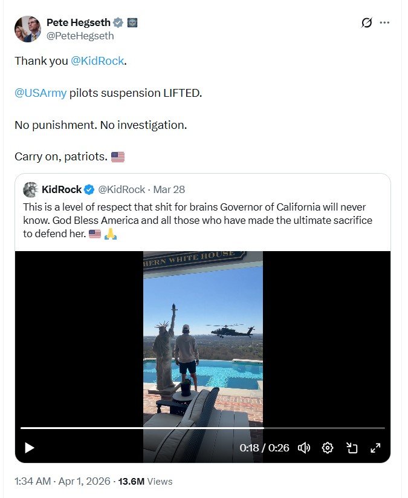Click KidRock's blue verified checkmark
Viewport: 408px width, 498px height.
[88, 189]
